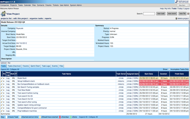
Task: Click in the Search input field
Action: click(149, 14)
